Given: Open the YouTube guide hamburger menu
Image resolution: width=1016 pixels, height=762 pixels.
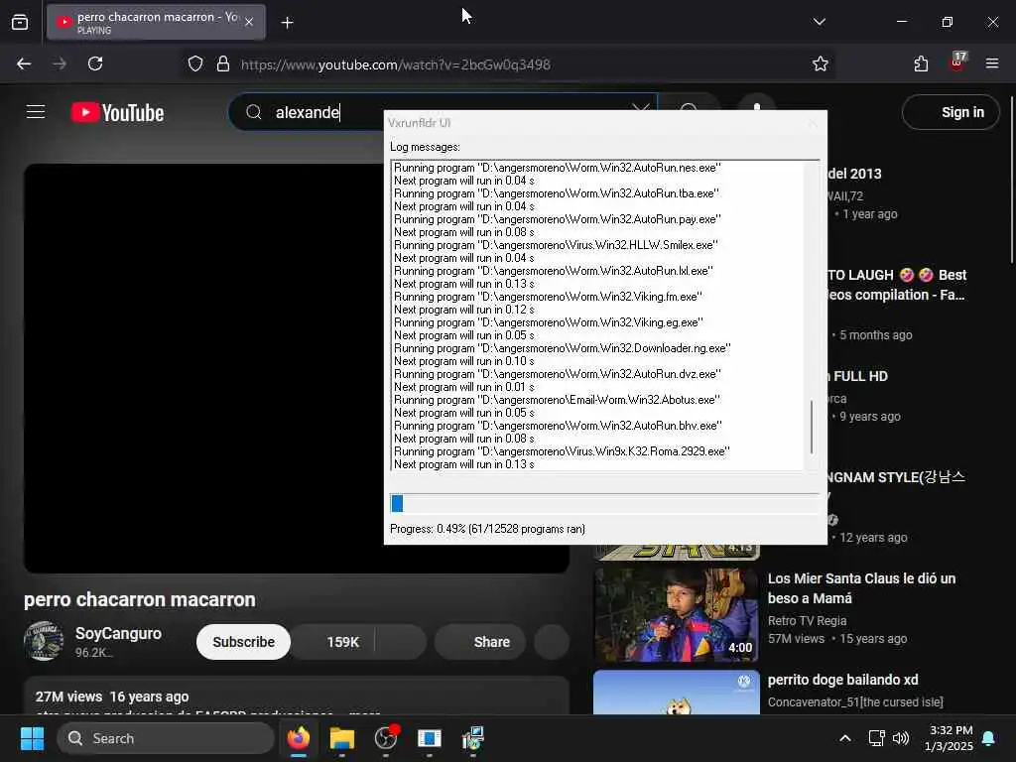Looking at the screenshot, I should [x=36, y=112].
